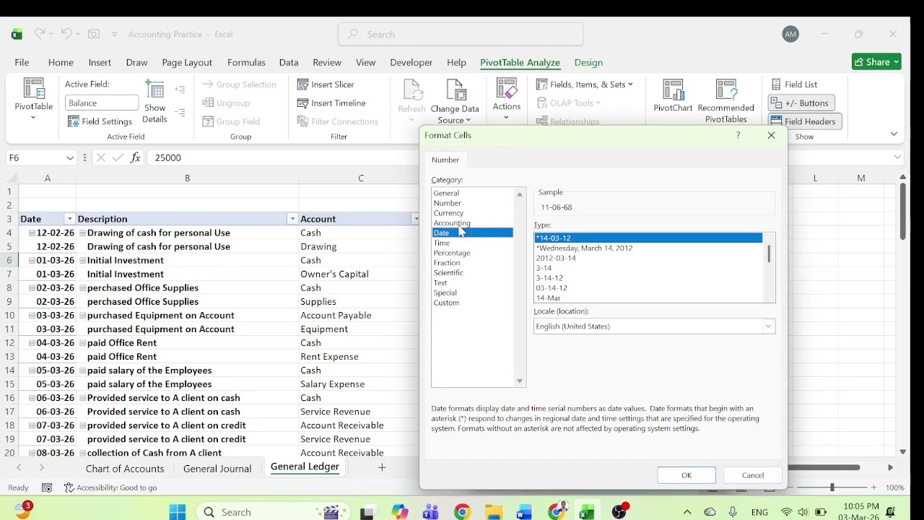This screenshot has height=520, width=924.
Task: Open File Explorer from taskbar
Action: [494, 512]
